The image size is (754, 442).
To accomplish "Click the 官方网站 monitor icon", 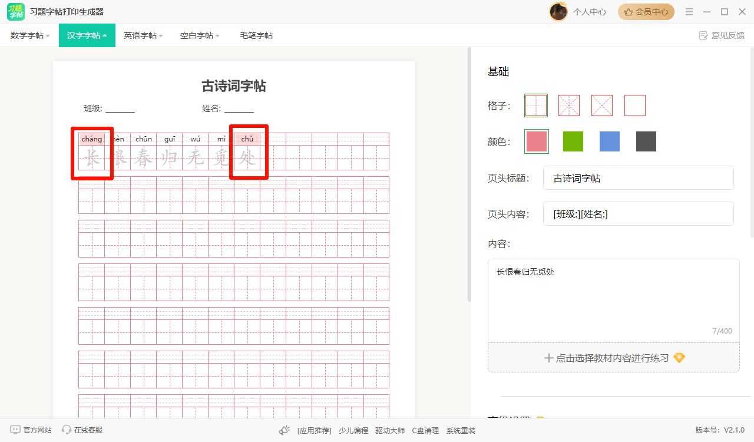I will click(x=15, y=430).
